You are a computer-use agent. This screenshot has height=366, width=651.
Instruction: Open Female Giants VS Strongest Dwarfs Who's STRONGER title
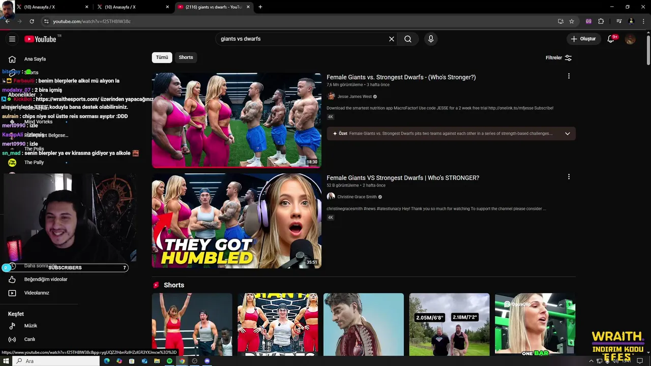point(403,178)
